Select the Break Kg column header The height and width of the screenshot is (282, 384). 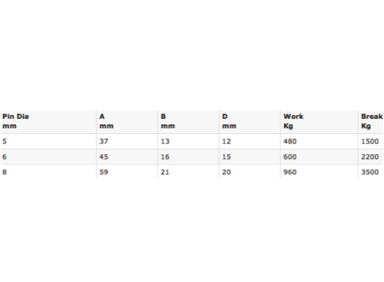(372, 121)
